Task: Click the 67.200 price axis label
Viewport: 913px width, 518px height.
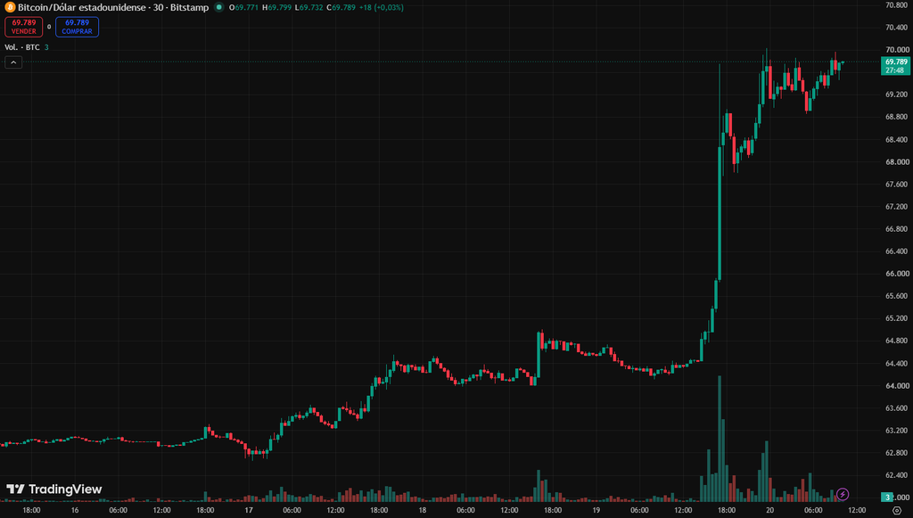Action: (x=897, y=207)
